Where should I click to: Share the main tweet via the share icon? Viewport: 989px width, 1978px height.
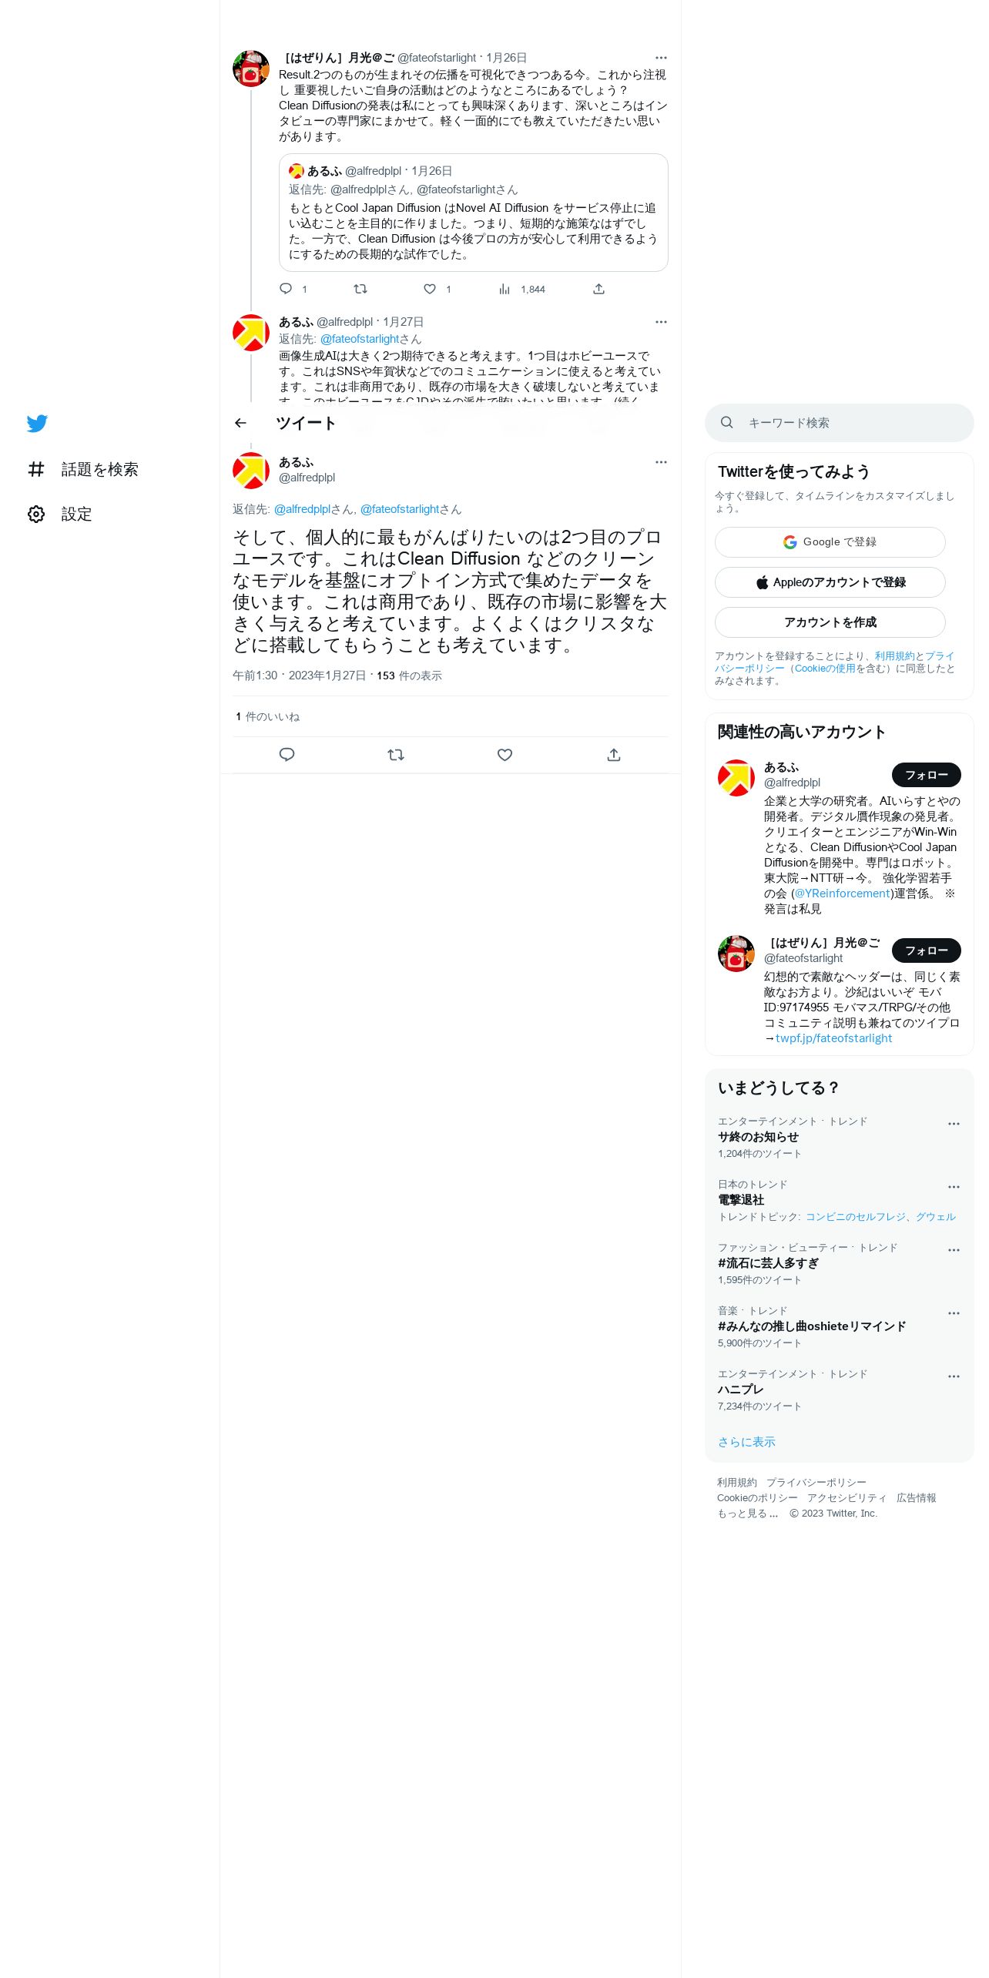coord(614,755)
